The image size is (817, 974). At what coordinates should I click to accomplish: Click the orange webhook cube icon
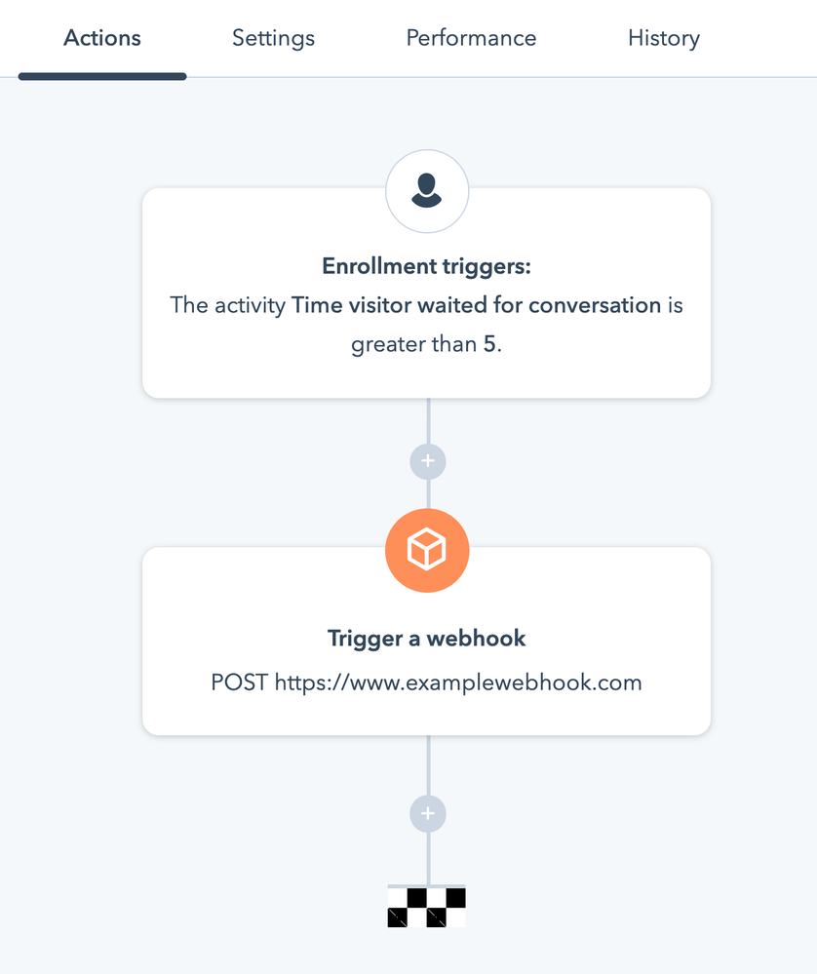coord(427,550)
